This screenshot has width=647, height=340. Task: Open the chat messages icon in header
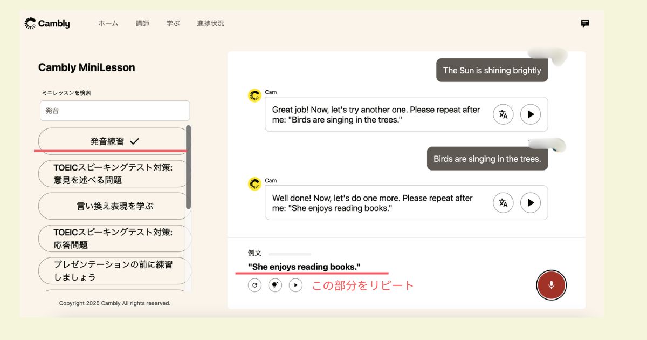point(585,23)
